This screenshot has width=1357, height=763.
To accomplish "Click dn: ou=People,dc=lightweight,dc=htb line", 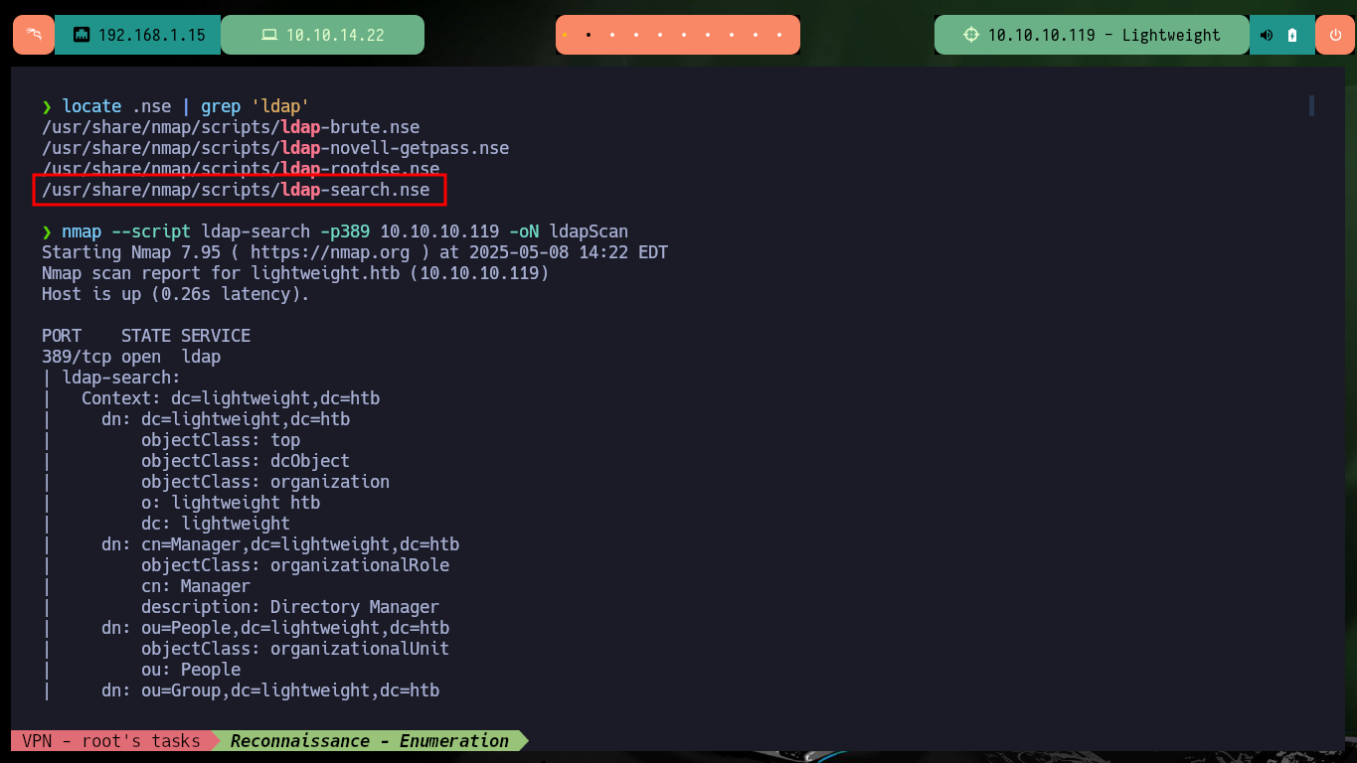I will [x=275, y=628].
